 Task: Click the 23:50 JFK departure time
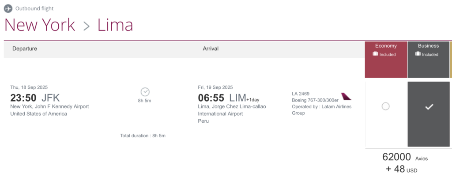click(35, 98)
